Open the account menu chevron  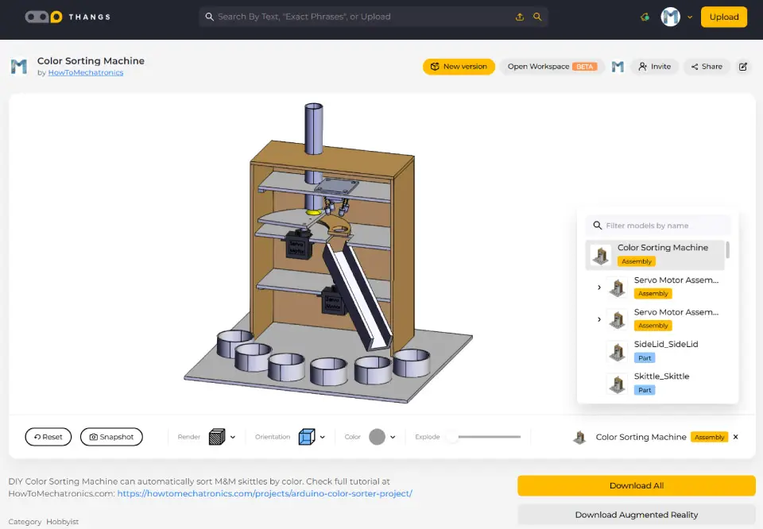click(690, 17)
